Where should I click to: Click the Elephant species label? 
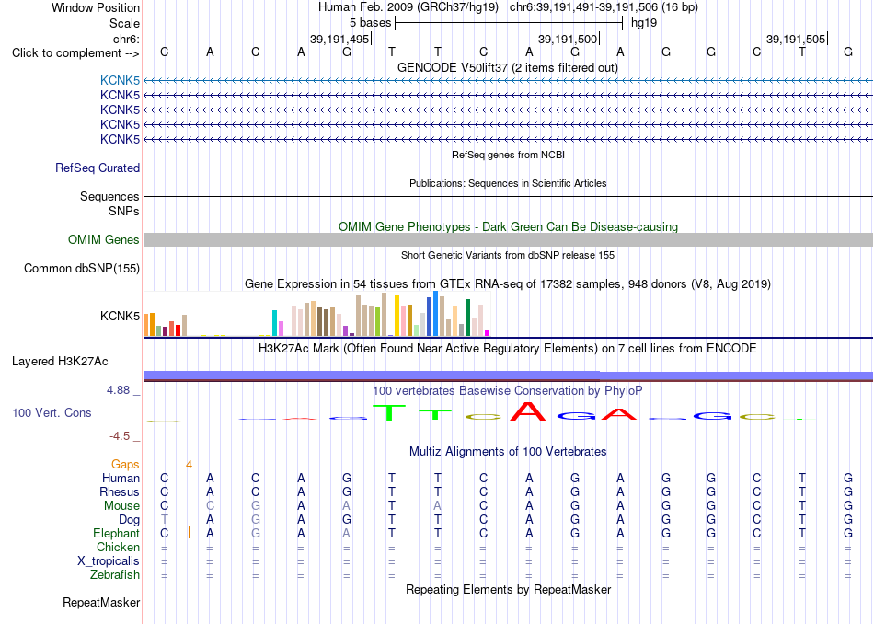(117, 533)
